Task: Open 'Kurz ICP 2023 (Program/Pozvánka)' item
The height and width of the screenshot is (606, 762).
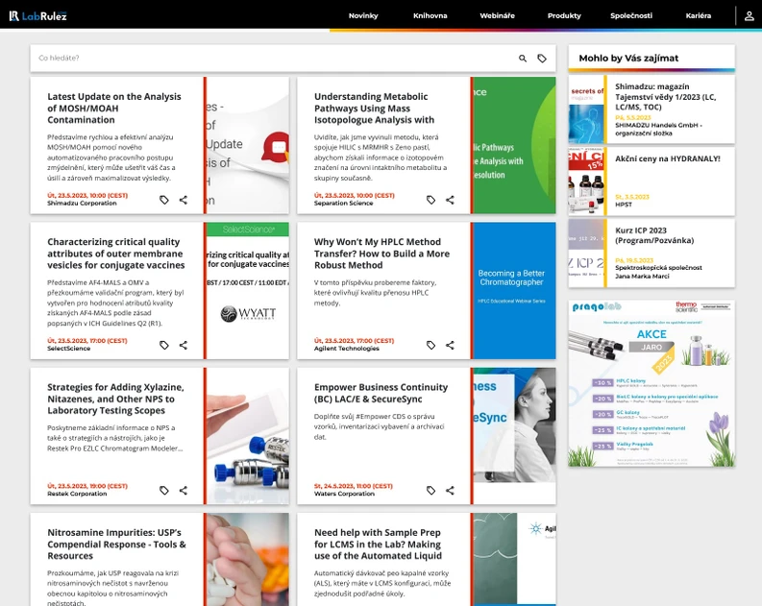Action: 654,235
